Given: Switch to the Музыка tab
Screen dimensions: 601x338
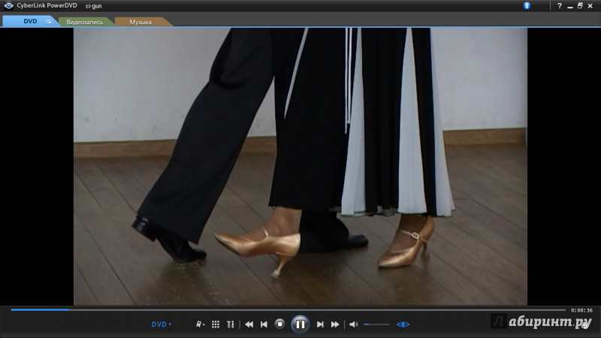Looking at the screenshot, I should pos(140,22).
